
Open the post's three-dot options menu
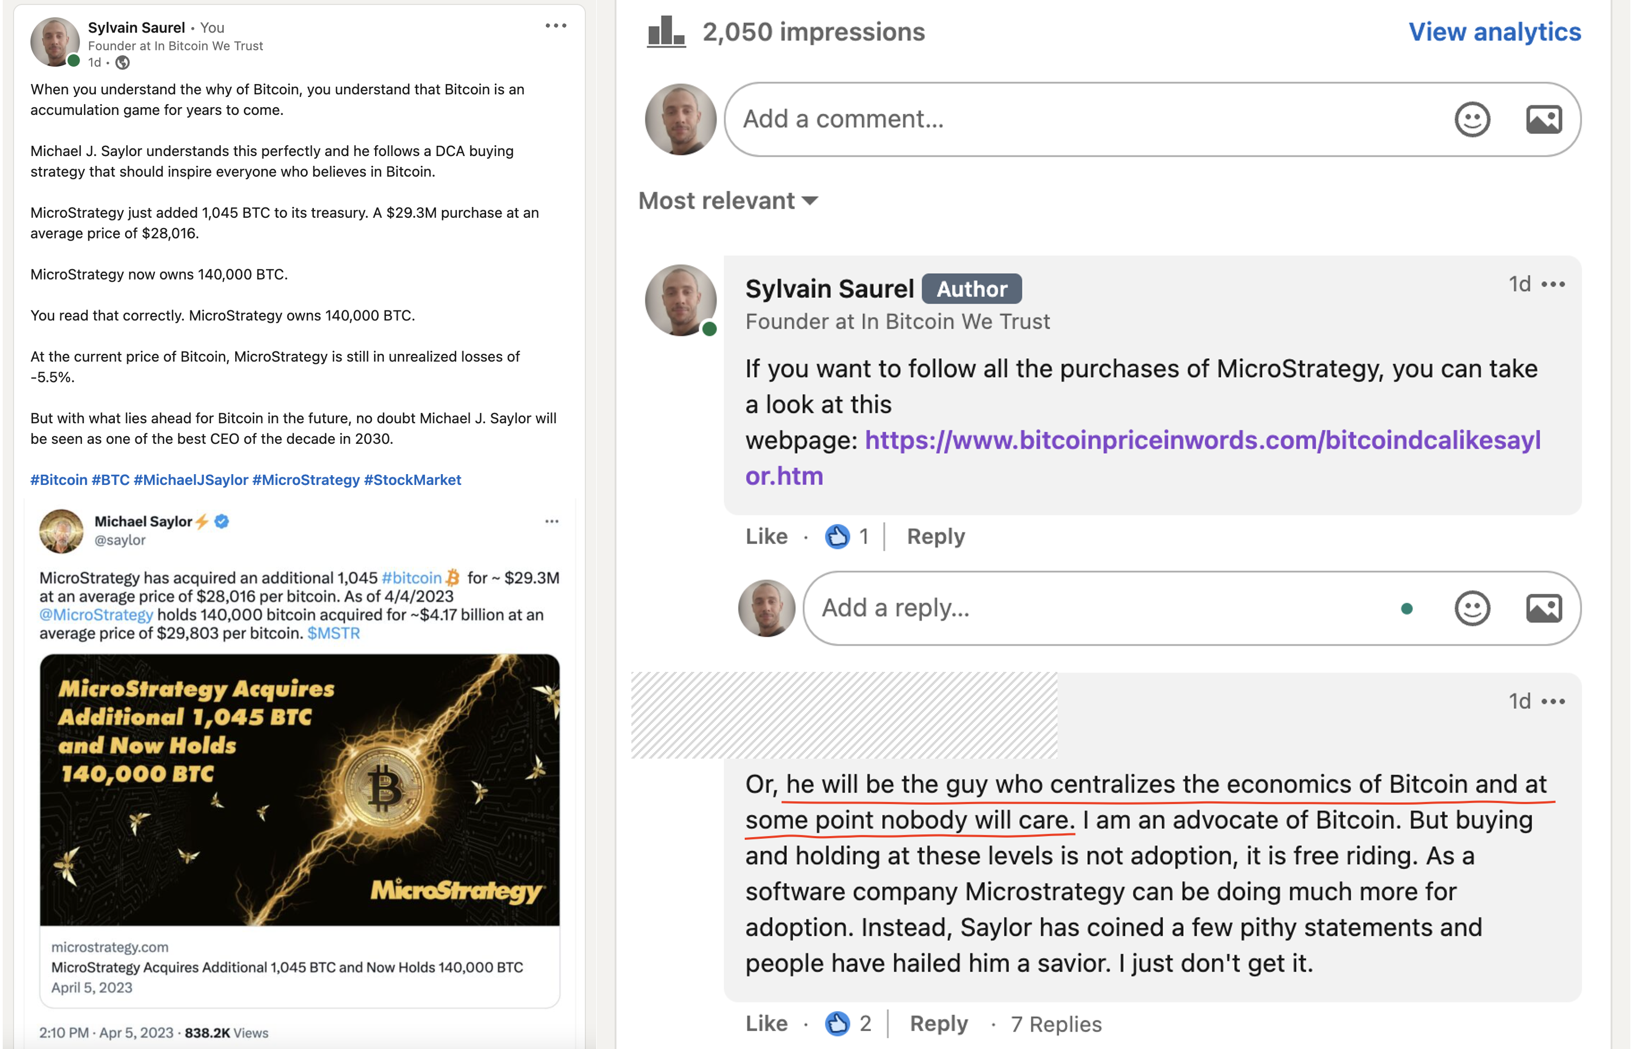[x=556, y=26]
